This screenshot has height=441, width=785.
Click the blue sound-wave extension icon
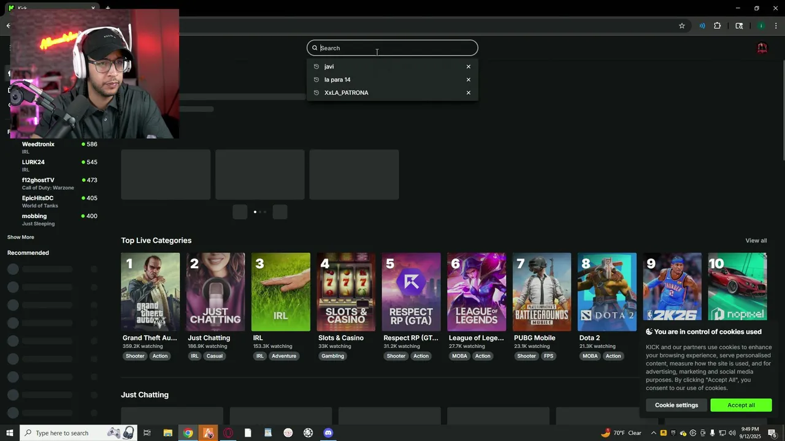click(702, 26)
